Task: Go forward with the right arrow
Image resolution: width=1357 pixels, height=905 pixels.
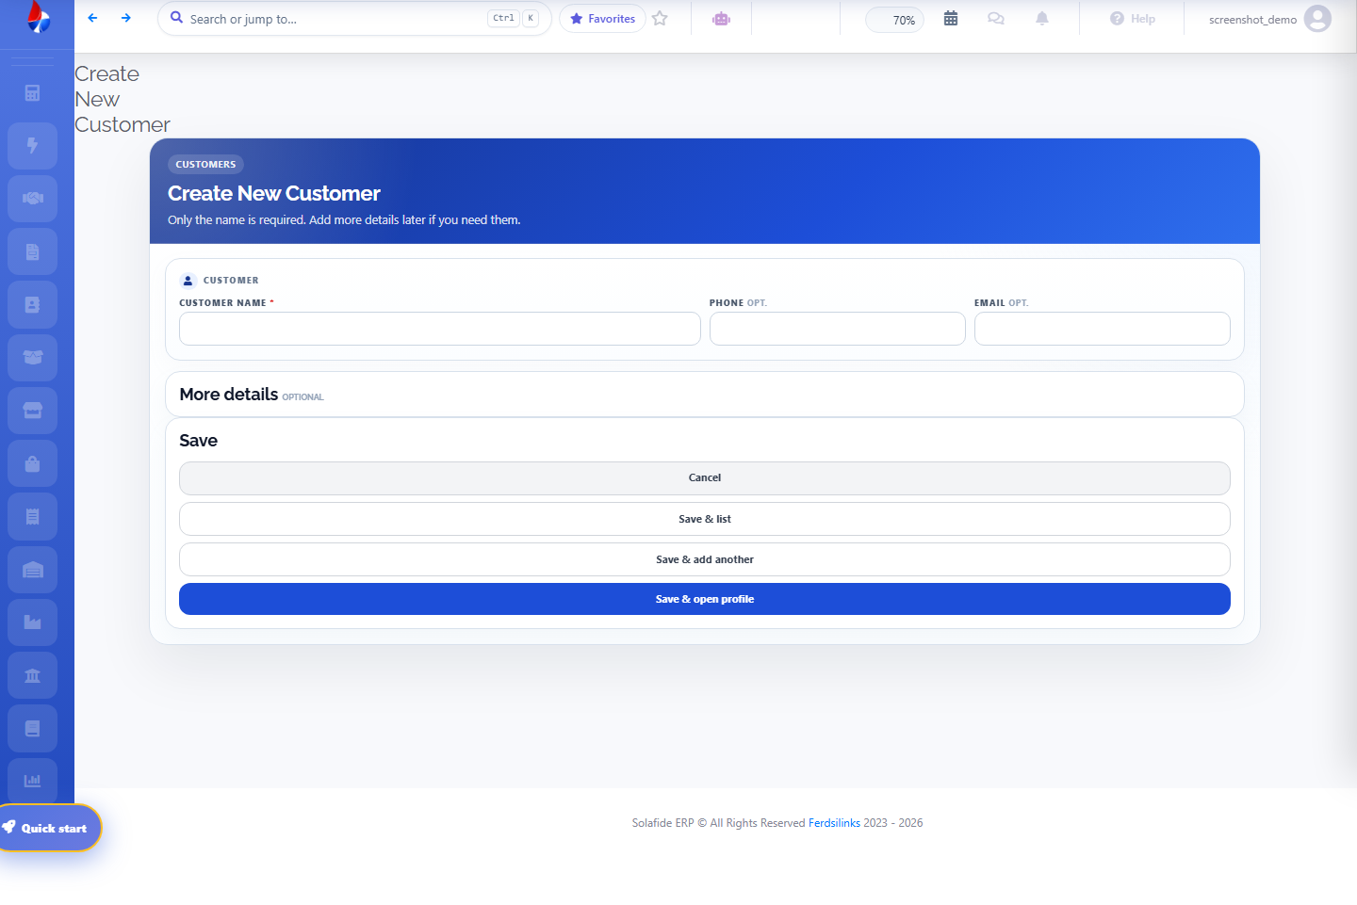Action: 126,18
